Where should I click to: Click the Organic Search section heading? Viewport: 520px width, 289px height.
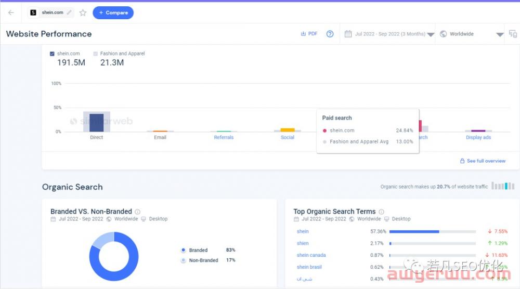click(x=72, y=187)
